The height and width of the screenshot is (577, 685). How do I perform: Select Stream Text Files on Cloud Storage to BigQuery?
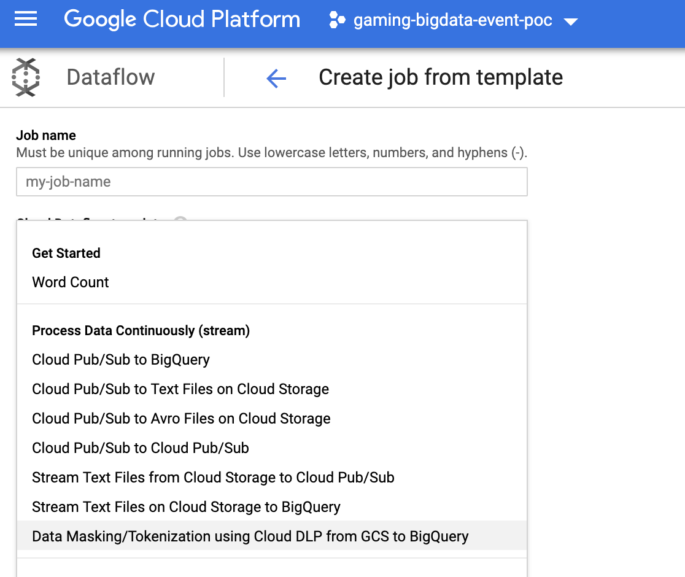(x=272, y=506)
